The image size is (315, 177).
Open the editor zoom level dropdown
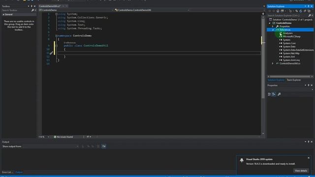coord(48,137)
